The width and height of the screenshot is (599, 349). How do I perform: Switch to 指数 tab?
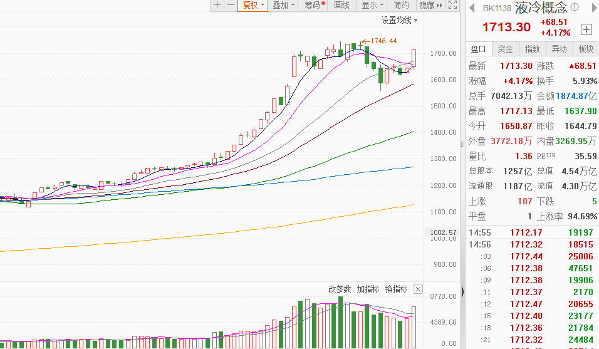pyautogui.click(x=532, y=49)
